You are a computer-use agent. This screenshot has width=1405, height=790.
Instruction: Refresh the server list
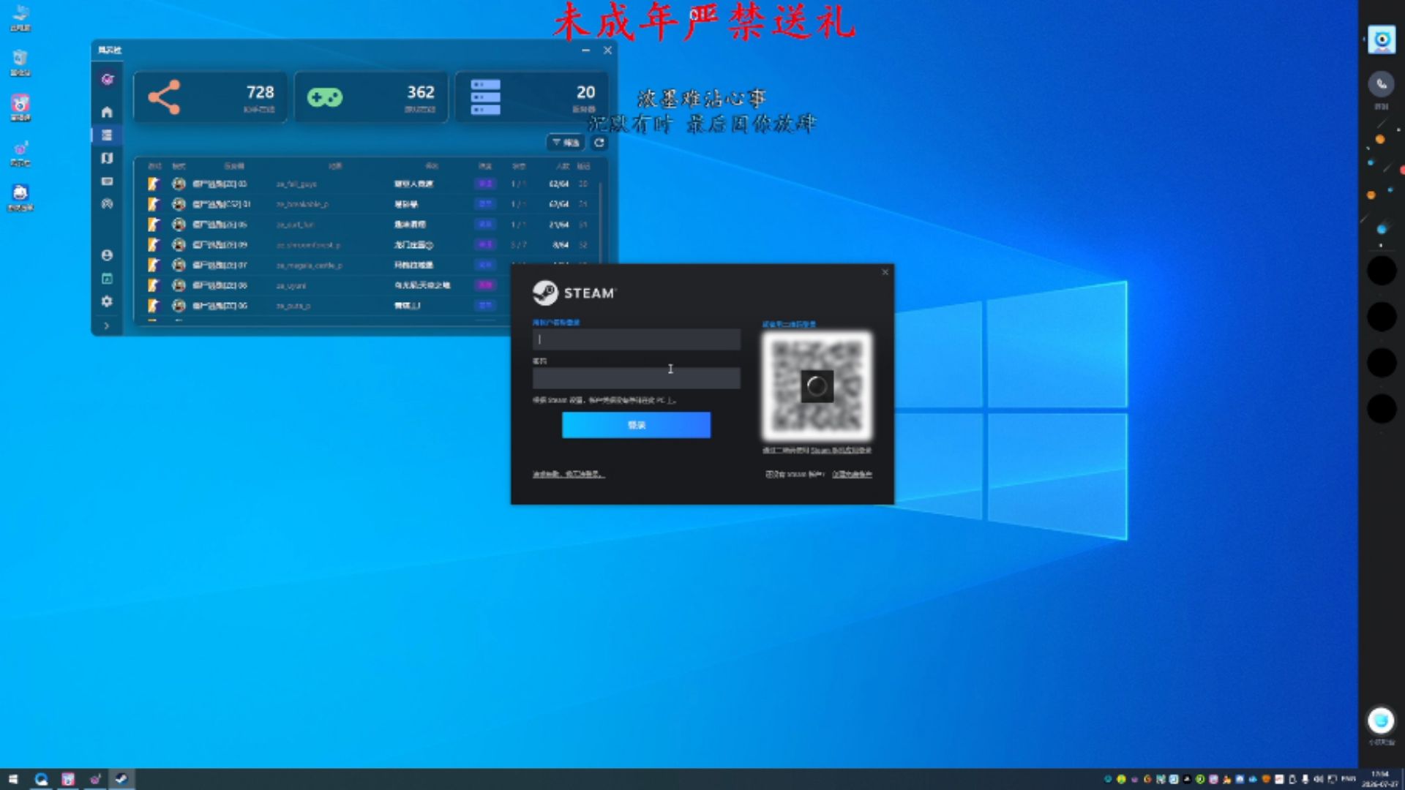(x=599, y=143)
